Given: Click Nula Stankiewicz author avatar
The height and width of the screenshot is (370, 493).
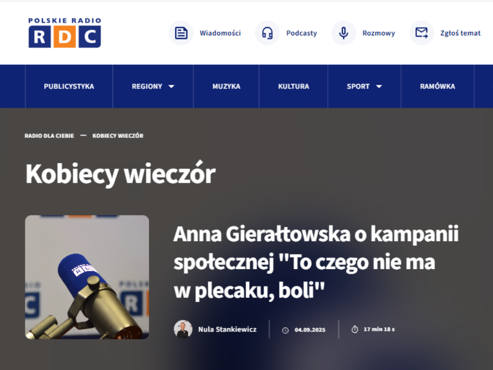Looking at the screenshot, I should point(183,329).
